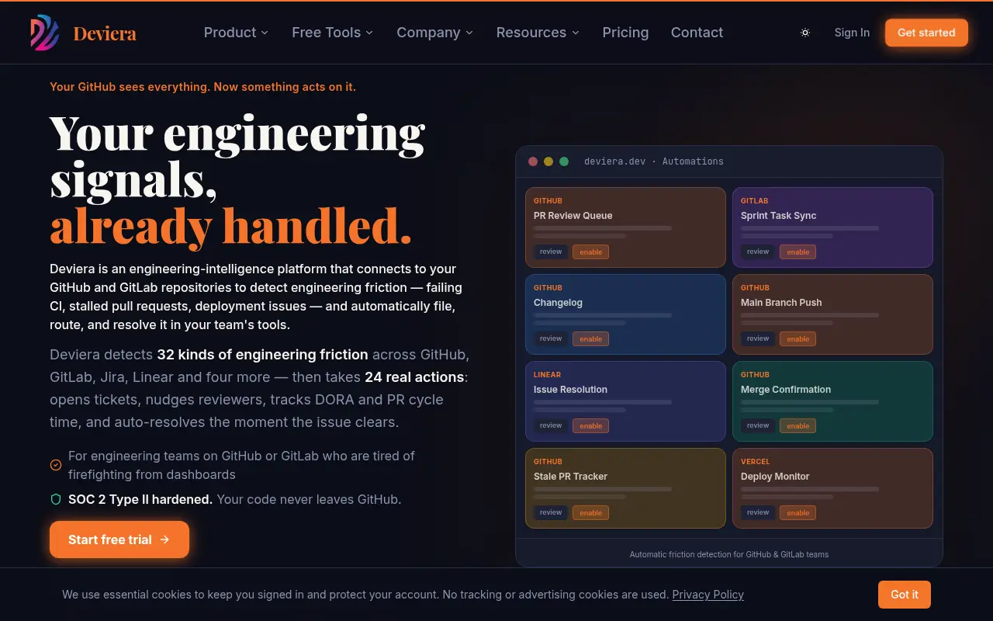Select the Merge Confirmation card title

(x=786, y=390)
